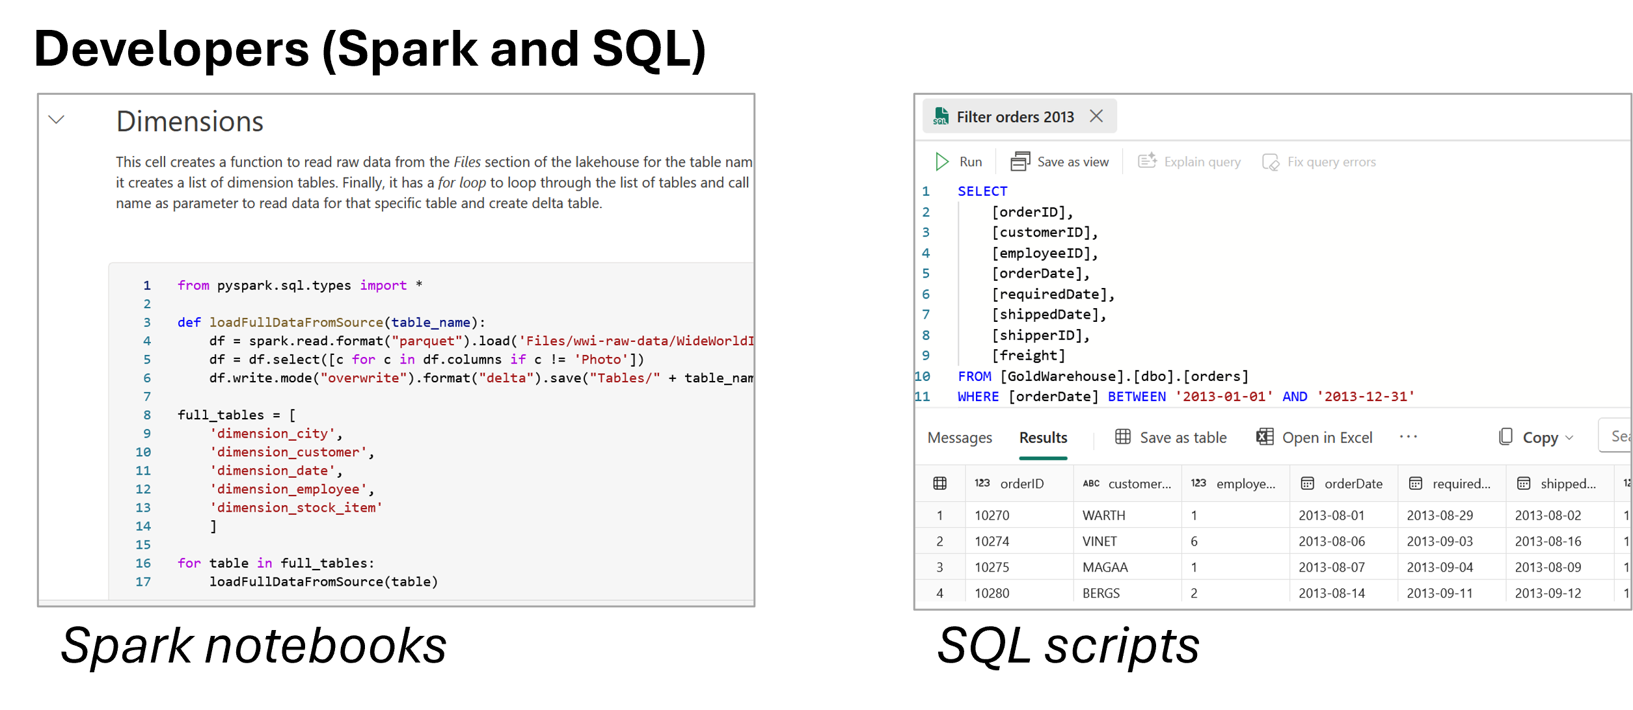
Task: Expand the Copy dropdown arrow
Action: pyautogui.click(x=1569, y=438)
